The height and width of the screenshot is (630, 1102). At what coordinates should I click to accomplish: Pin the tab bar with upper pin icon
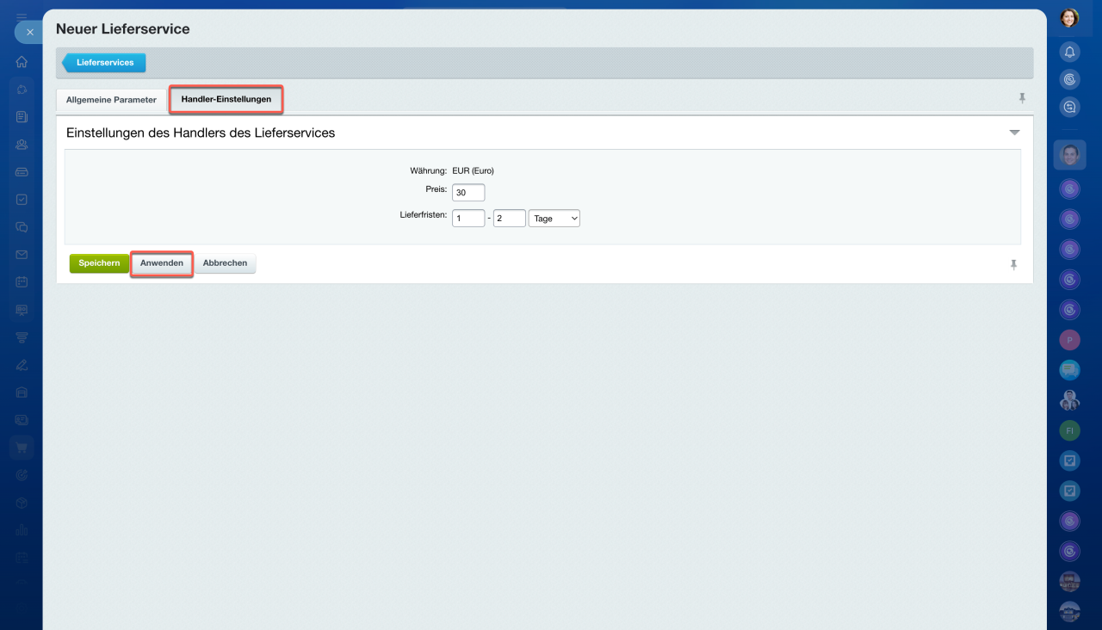[1022, 98]
